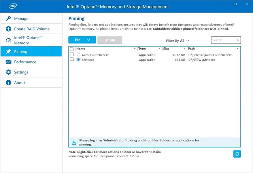Viewport: 253px width, 173px height.
Task: Click the search magnifier icon
Action: (238, 40)
